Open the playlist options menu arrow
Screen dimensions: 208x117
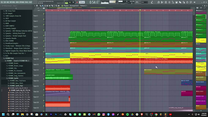coord(35,6)
